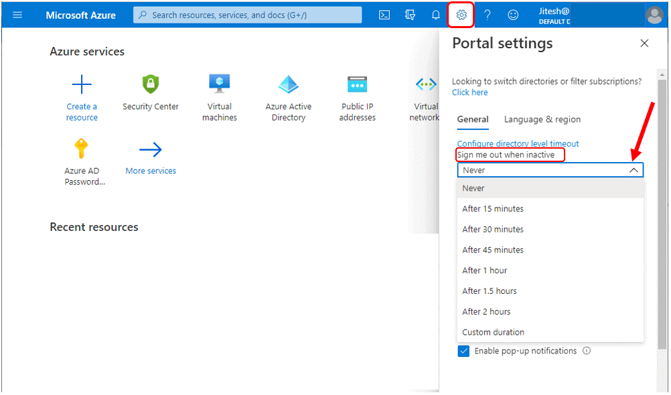Toggle Enable pop-up notifications checkbox
Viewport: 671px width, 395px height.
click(463, 351)
